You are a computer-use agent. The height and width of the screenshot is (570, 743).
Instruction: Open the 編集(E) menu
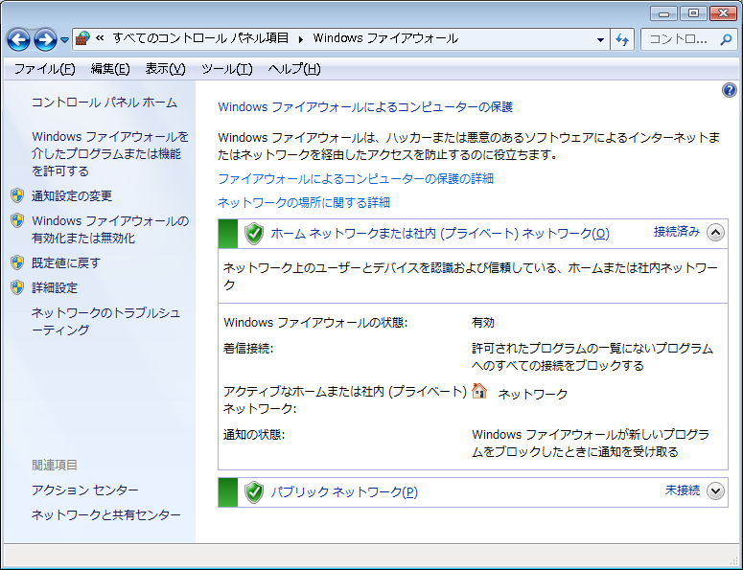coord(110,69)
